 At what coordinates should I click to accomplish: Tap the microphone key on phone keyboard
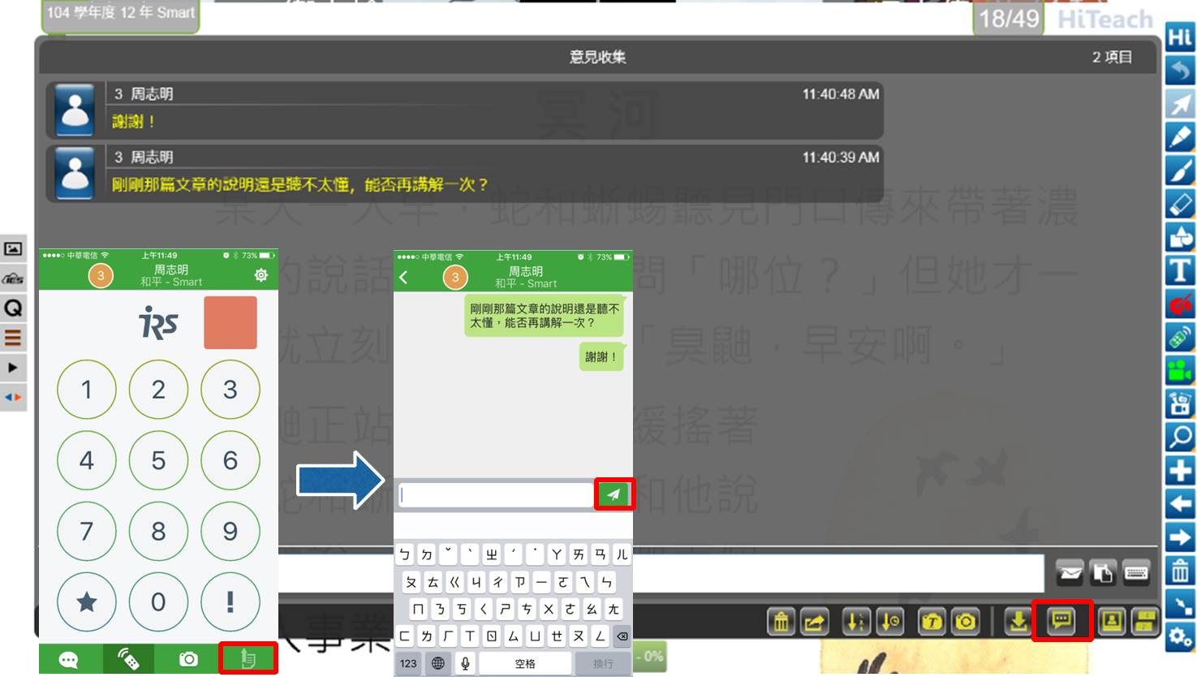465,663
